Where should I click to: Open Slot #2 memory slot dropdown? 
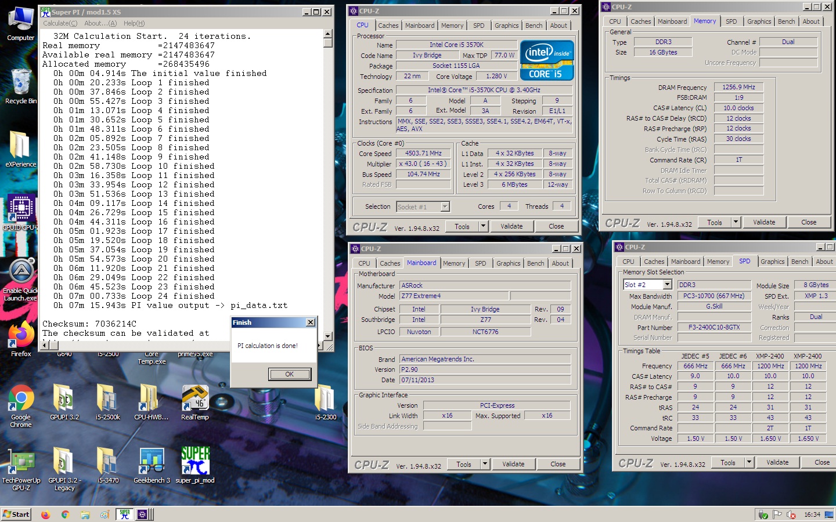pyautogui.click(x=667, y=285)
